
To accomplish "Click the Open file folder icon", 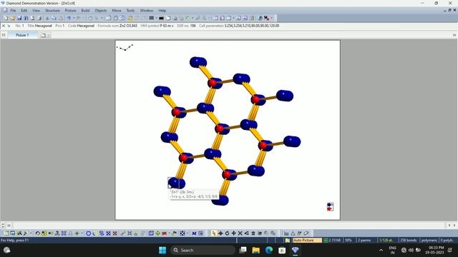I will tap(13, 18).
